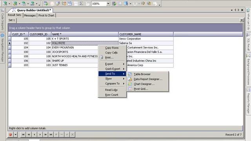Send results to Pivot Grid...

tap(147, 89)
